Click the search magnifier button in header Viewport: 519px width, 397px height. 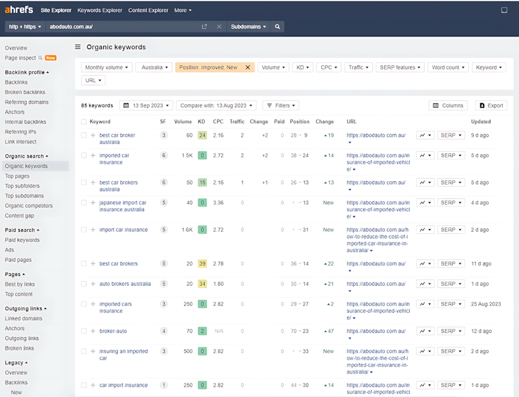277,27
